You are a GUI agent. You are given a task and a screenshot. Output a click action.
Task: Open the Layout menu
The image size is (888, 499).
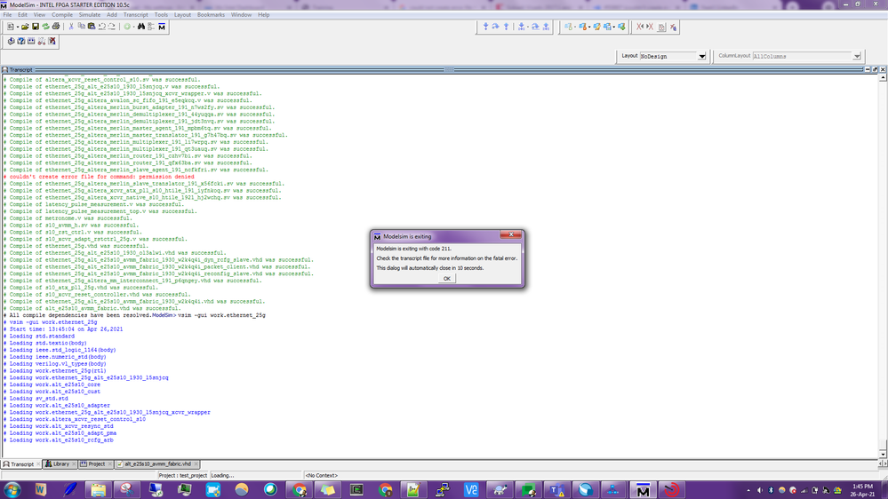(x=182, y=15)
